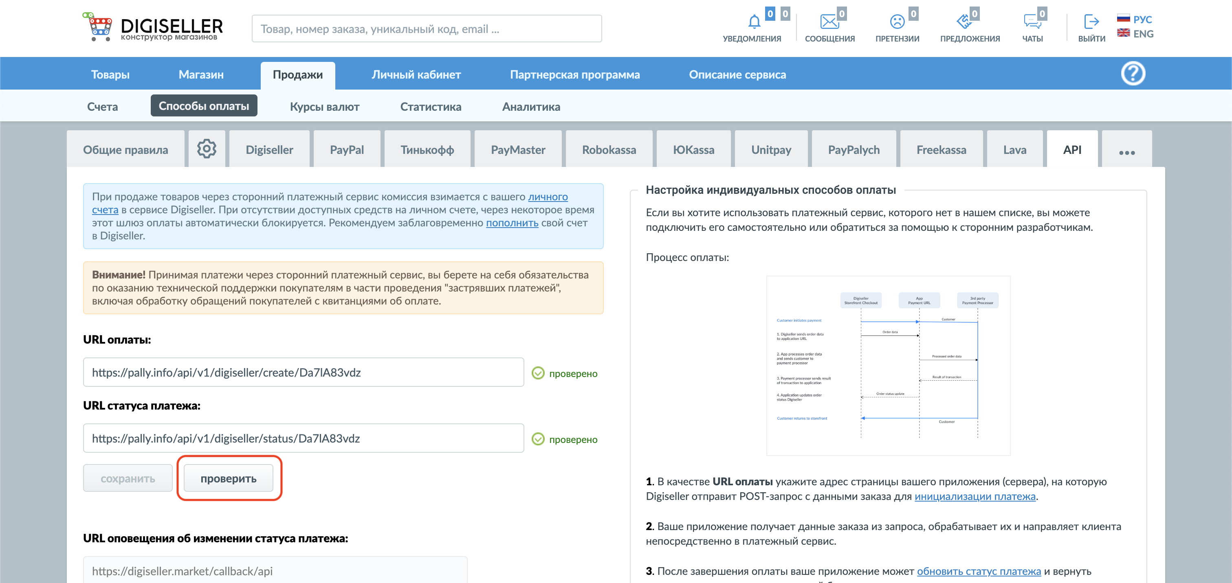Open Digiseller payment tab

pos(269,149)
